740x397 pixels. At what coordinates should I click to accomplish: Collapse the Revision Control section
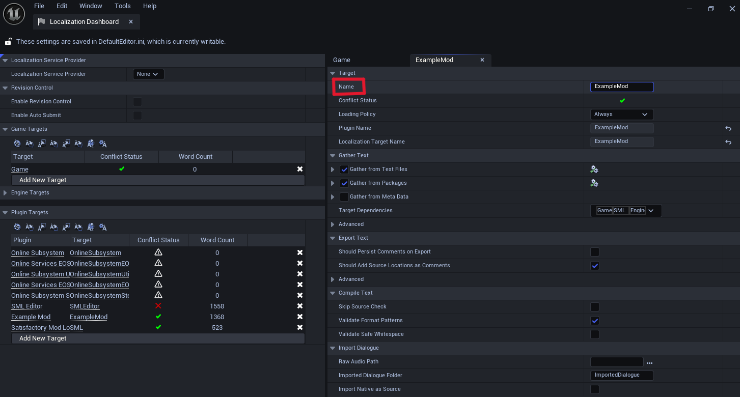[x=6, y=88]
